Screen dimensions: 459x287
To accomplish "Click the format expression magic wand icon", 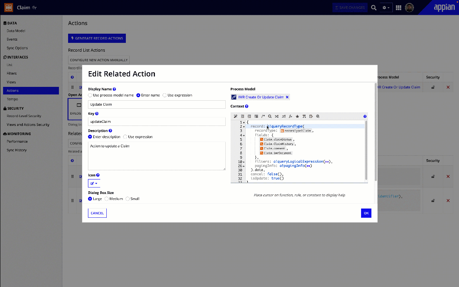I will (x=236, y=116).
